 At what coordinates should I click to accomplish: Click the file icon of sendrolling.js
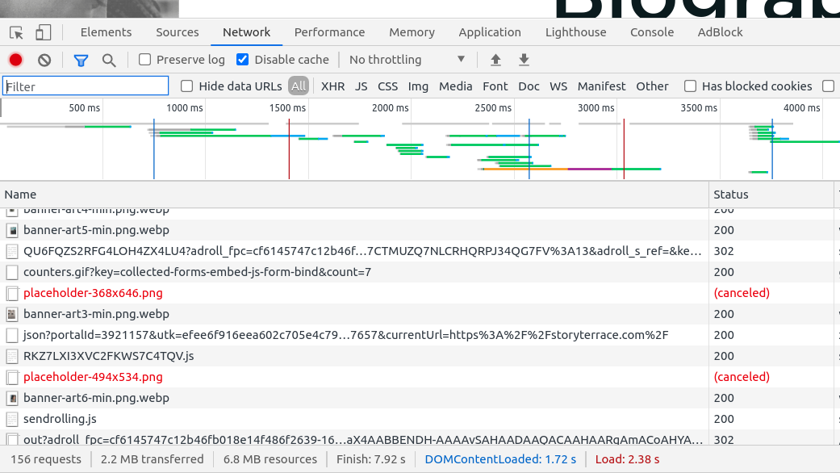click(12, 419)
